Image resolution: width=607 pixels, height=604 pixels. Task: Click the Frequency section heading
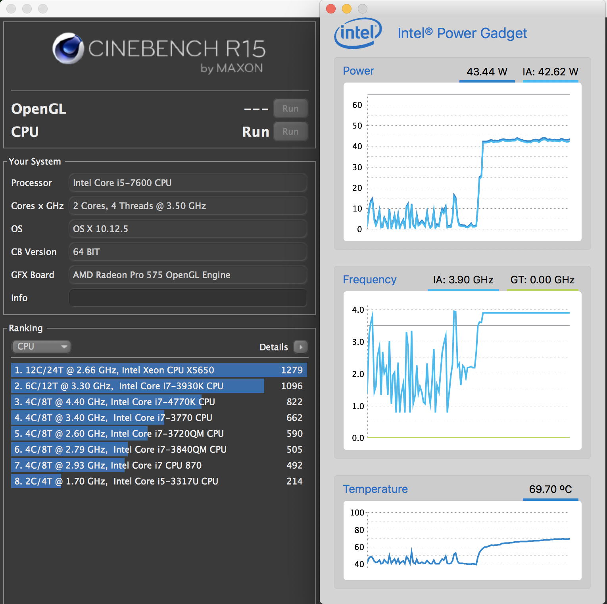pyautogui.click(x=370, y=279)
